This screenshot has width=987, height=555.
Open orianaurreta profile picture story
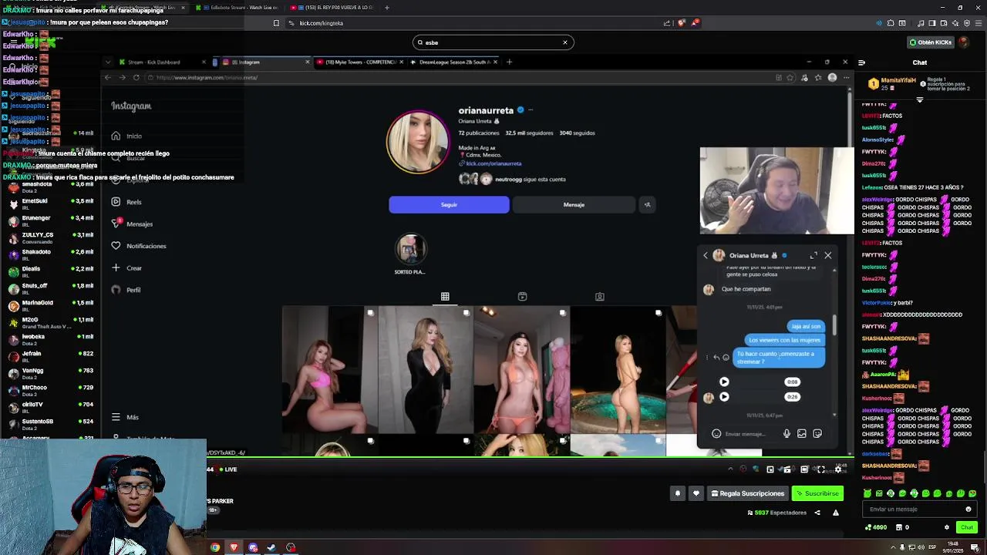tap(418, 141)
